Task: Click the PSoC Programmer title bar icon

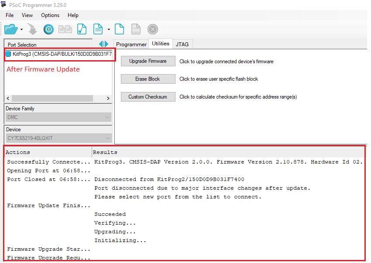Action: coord(3,4)
